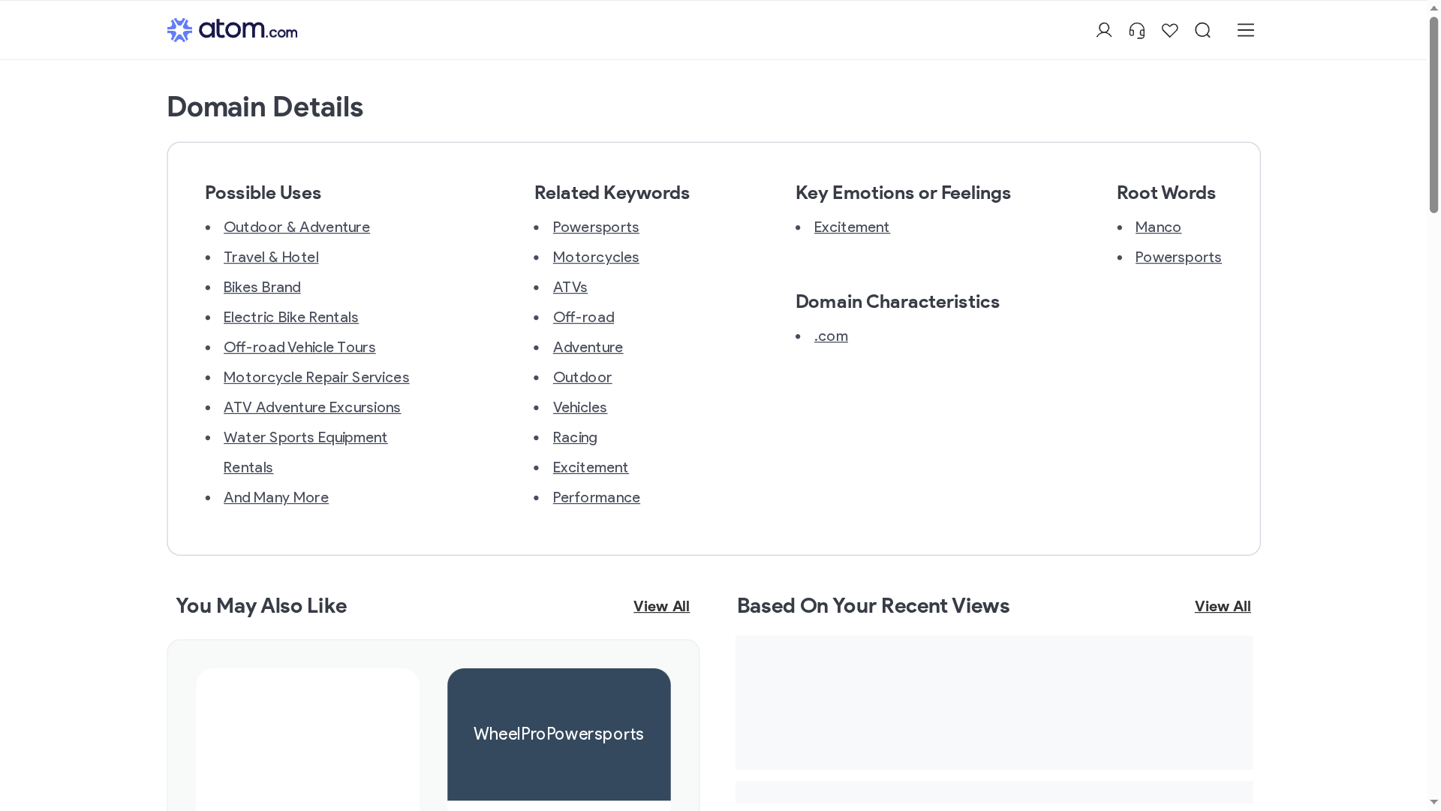Image resolution: width=1441 pixels, height=811 pixels.
Task: Select the Motorcycles keyword link
Action: coord(596,257)
